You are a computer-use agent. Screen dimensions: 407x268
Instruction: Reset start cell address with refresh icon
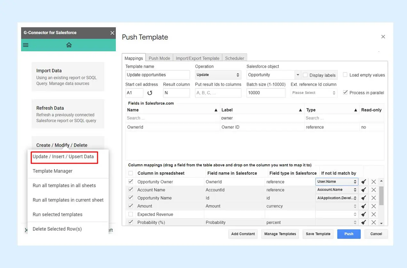click(x=150, y=93)
